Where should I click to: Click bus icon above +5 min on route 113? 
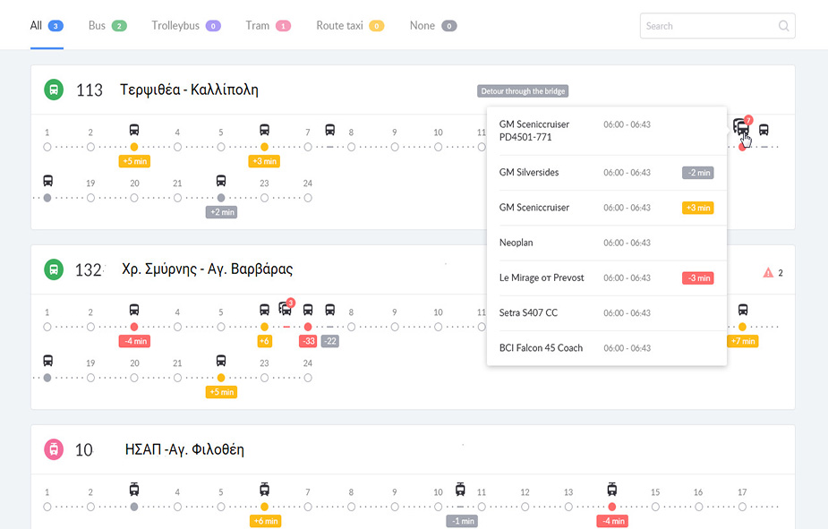click(134, 130)
